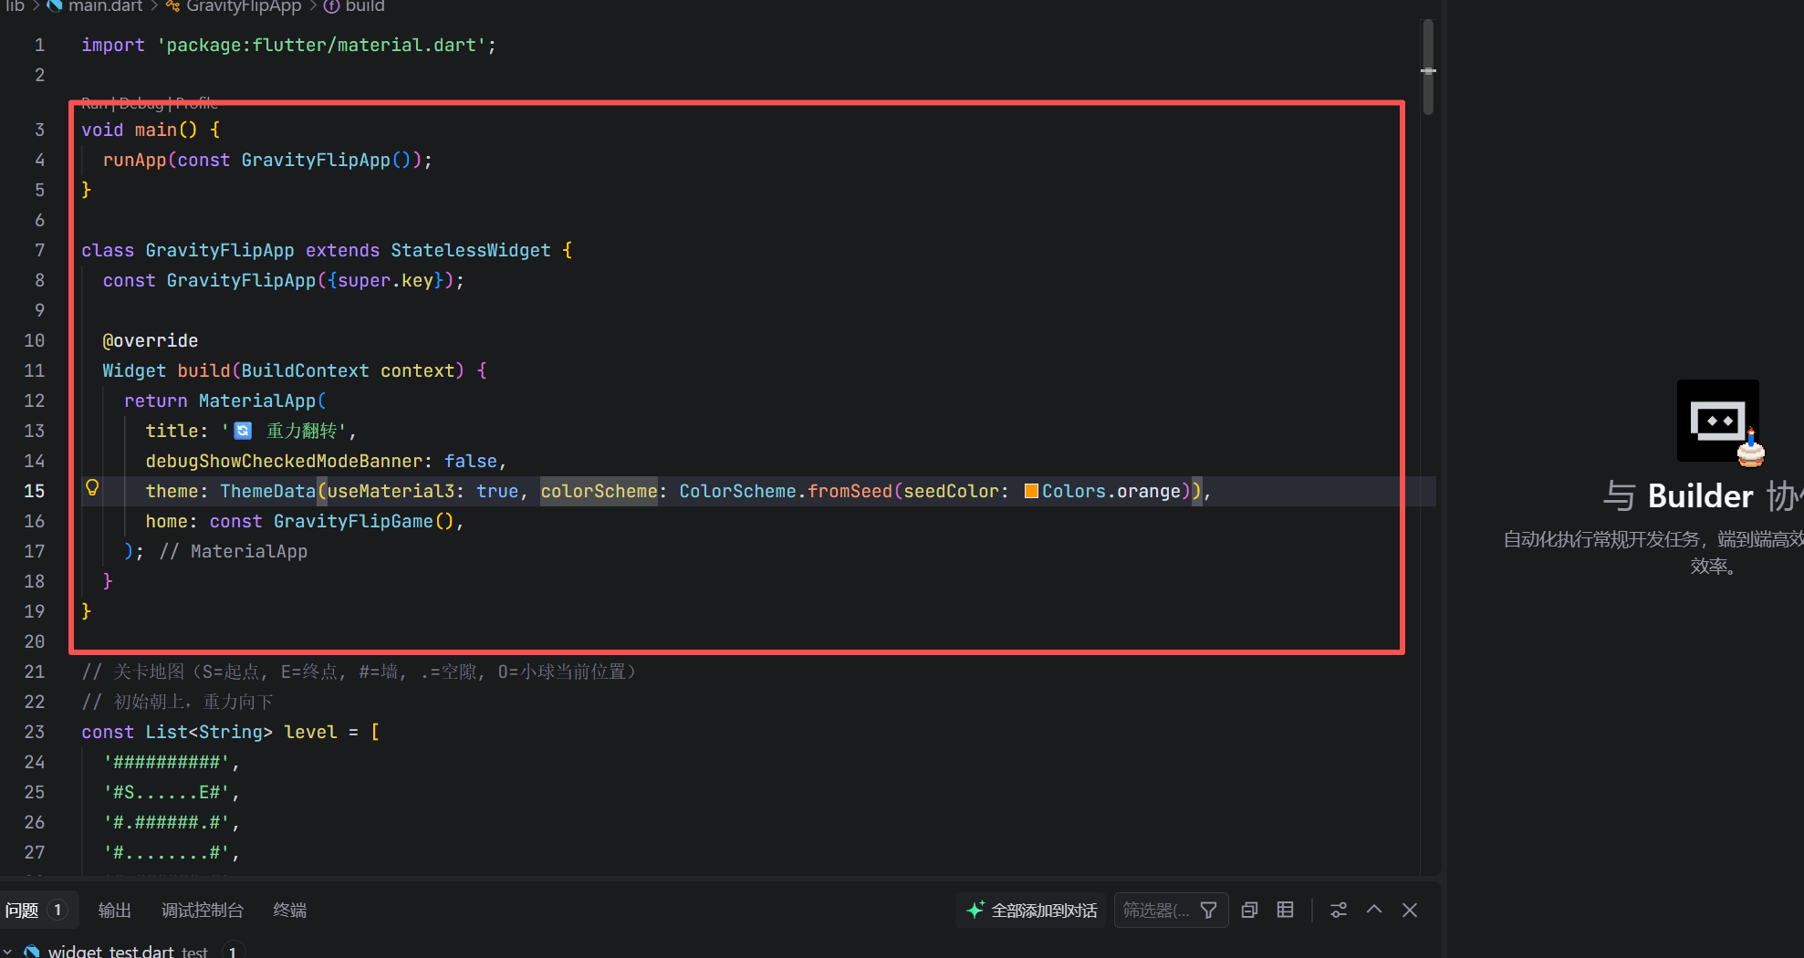Click the '#S......E#' level string
This screenshot has height=958, width=1804.
pyautogui.click(x=166, y=792)
